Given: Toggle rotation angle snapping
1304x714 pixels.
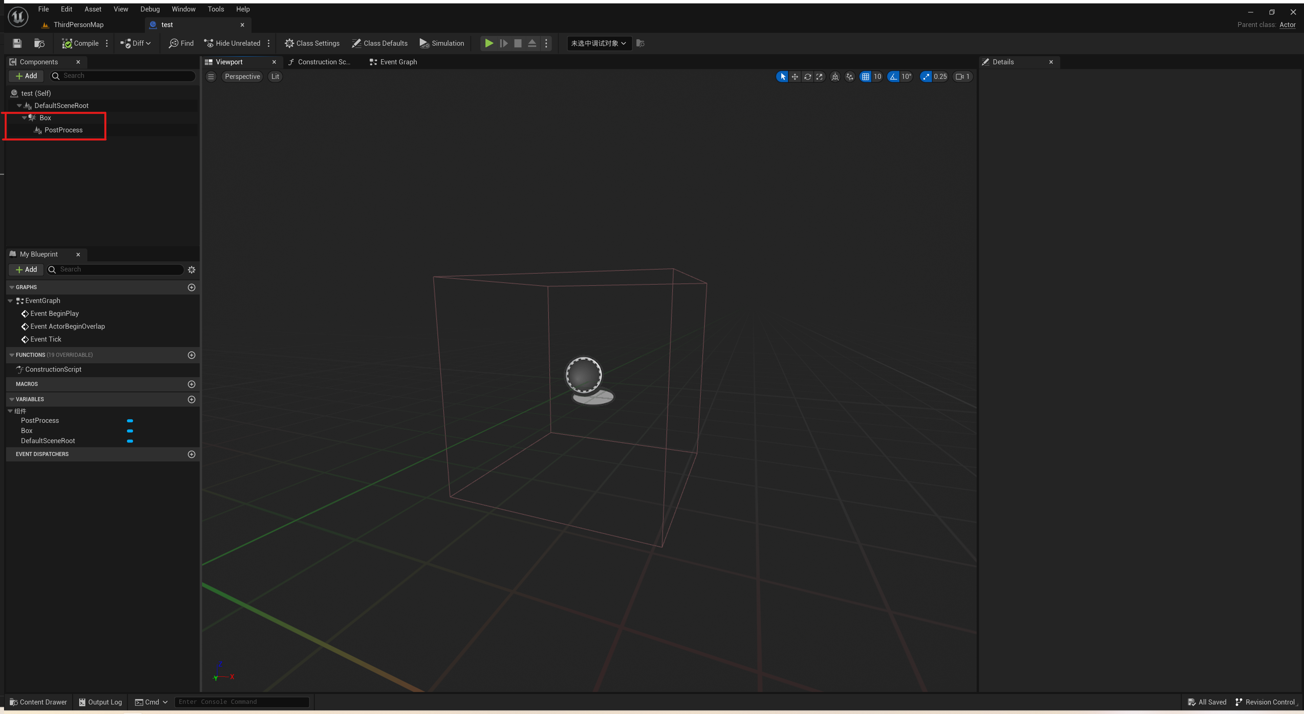Looking at the screenshot, I should pos(893,77).
